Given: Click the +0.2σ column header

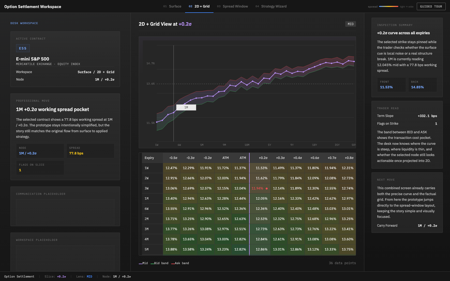Looking at the screenshot, I should (260, 158).
